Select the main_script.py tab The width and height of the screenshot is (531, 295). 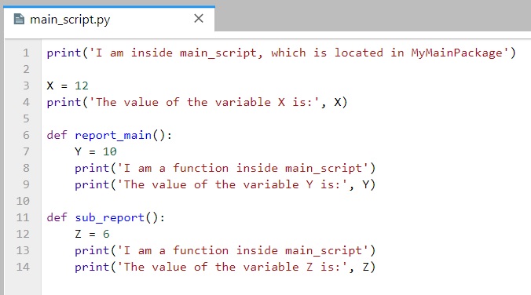coord(109,19)
